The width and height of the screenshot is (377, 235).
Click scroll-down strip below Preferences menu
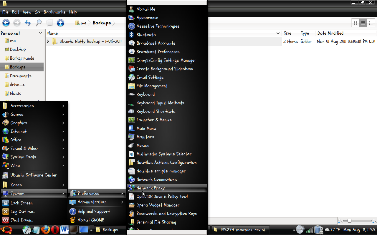pos(167,232)
